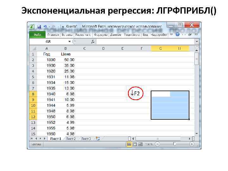Image resolution: width=228 pixels, height=171 pixels.
Task: Click the zoom percentage level in status bar
Action: click(149, 144)
